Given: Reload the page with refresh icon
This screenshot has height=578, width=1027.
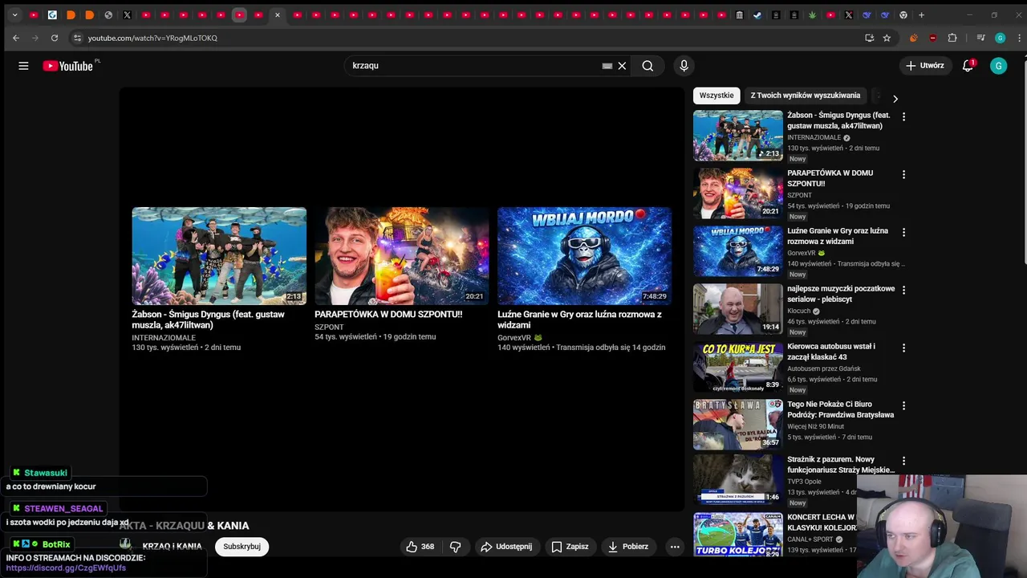Looking at the screenshot, I should click(x=55, y=38).
